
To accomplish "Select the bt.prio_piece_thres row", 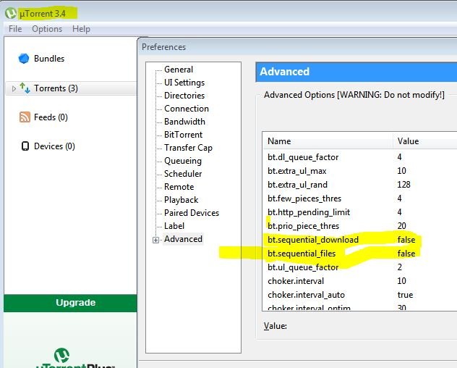I will pos(359,226).
